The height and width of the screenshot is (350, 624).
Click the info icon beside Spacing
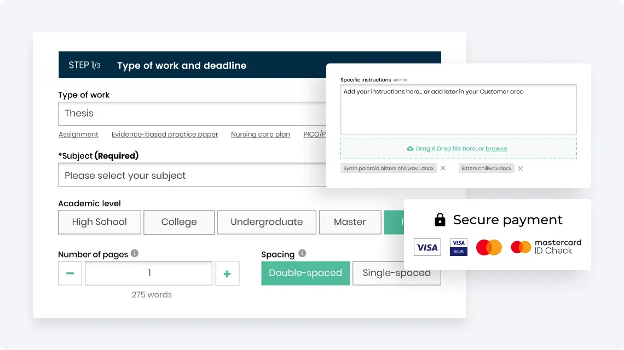pos(302,253)
